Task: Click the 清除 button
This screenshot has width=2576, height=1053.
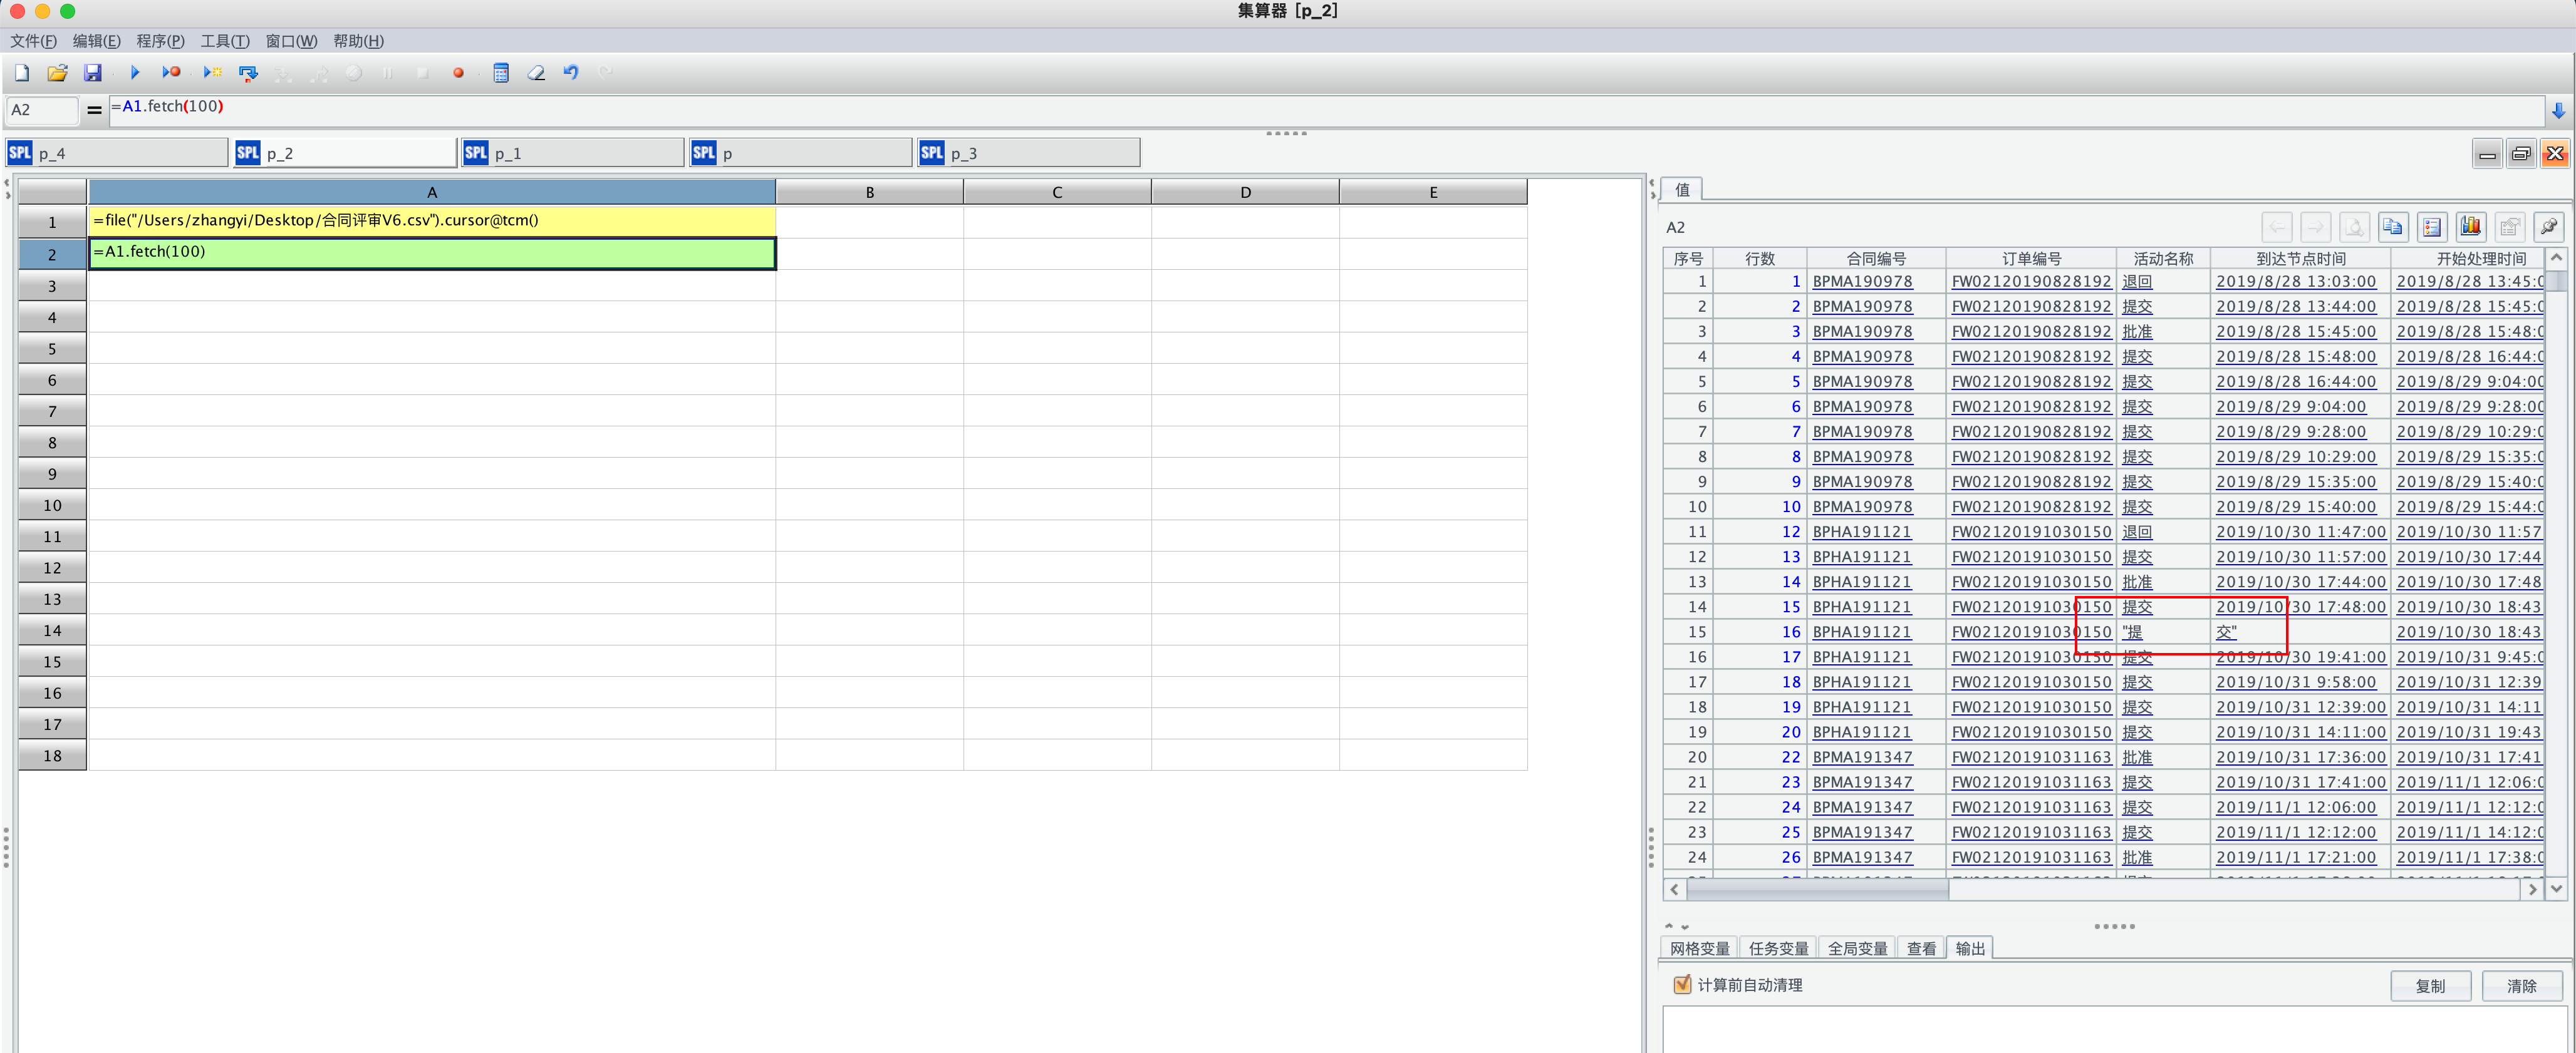Action: coord(2521,985)
